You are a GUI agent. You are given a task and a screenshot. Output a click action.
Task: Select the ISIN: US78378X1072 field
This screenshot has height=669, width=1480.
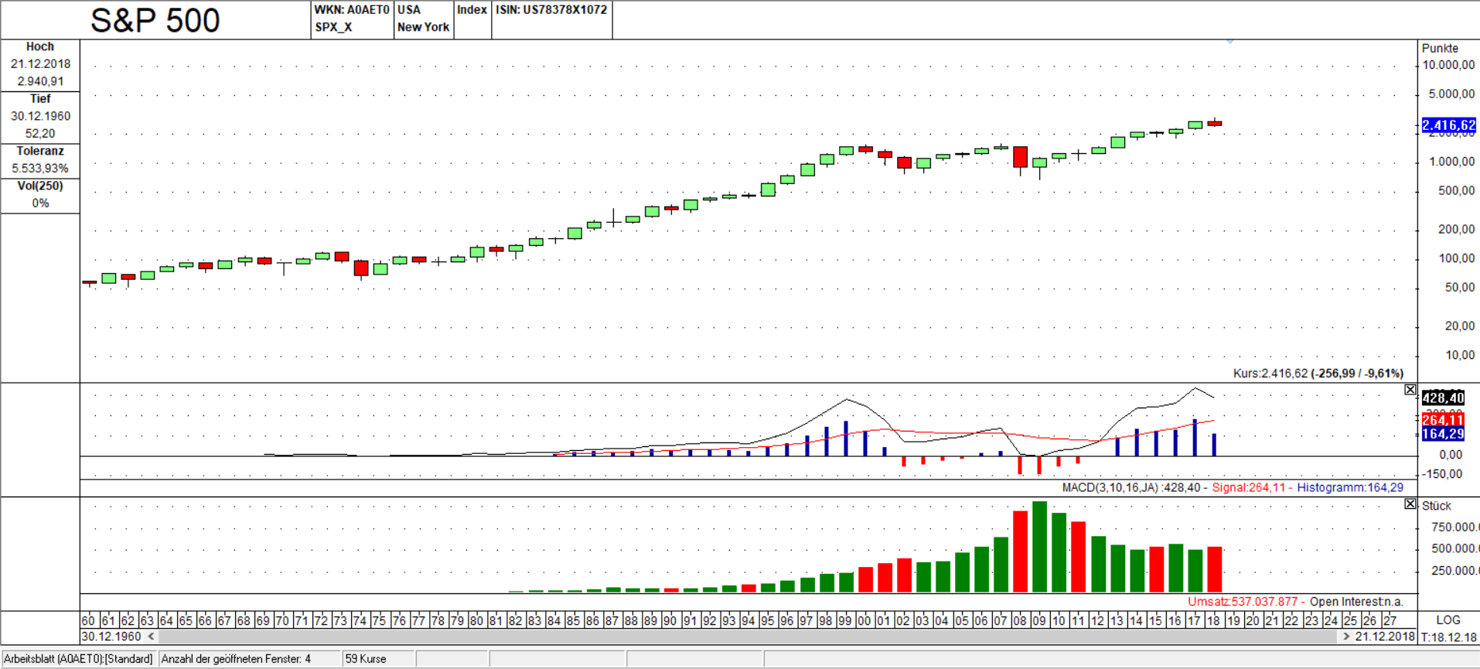pos(551,10)
